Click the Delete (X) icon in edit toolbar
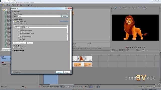 [x=71, y=87]
